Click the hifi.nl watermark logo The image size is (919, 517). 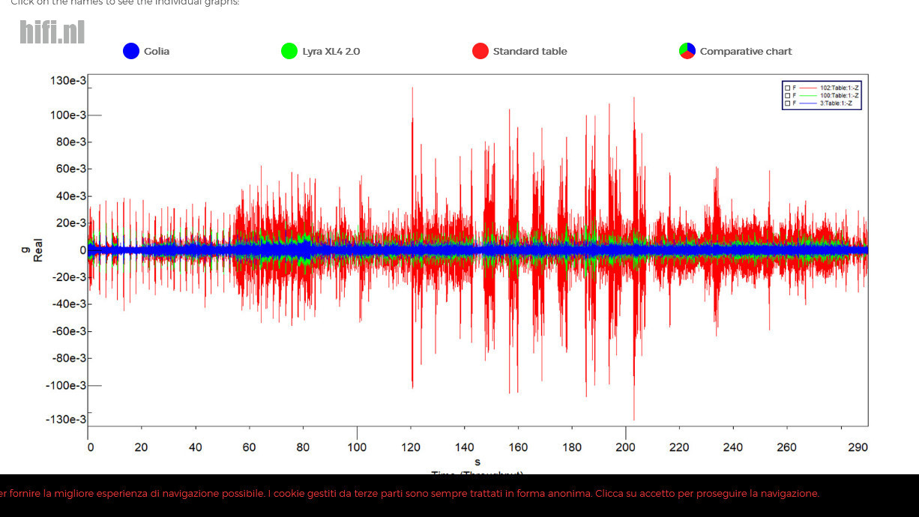pos(52,32)
